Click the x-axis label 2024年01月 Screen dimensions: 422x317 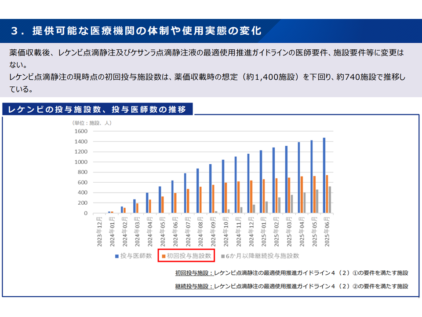[112, 232]
